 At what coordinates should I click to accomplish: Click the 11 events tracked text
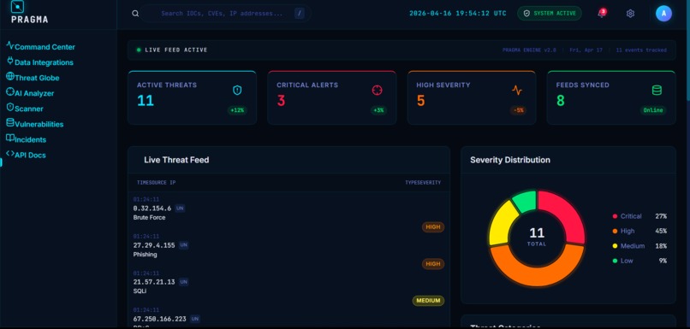point(640,50)
